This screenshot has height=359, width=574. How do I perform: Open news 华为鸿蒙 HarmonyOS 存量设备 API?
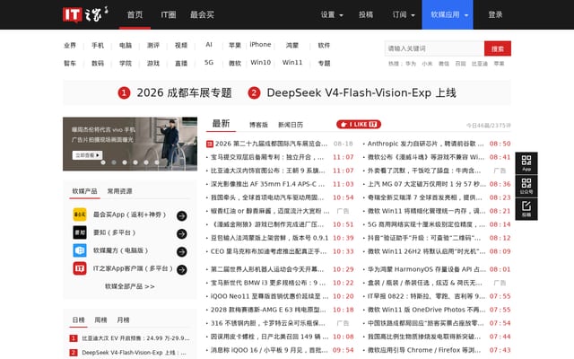(427, 269)
